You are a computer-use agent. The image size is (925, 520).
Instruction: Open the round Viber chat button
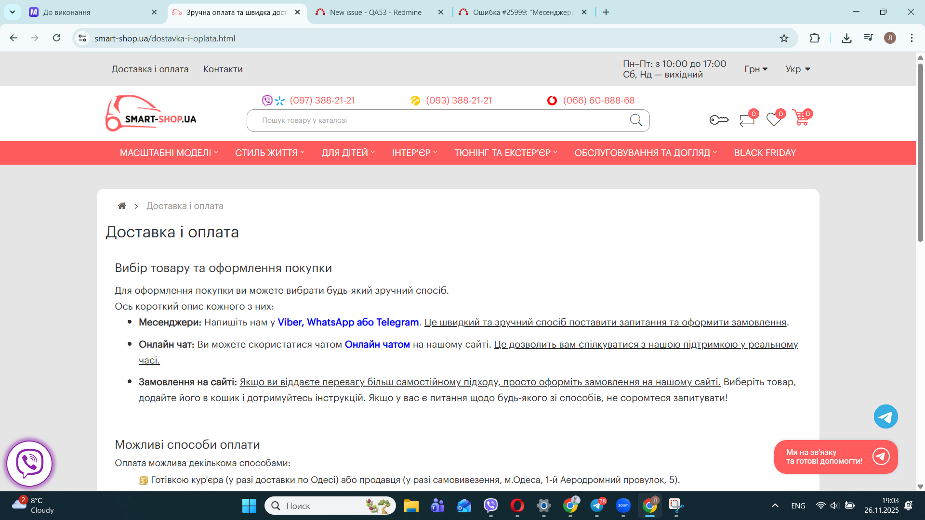pyautogui.click(x=29, y=463)
